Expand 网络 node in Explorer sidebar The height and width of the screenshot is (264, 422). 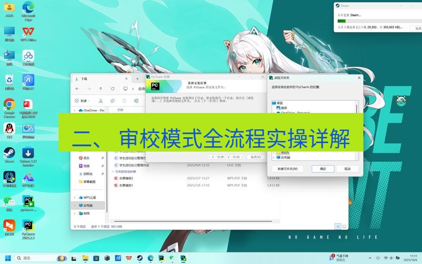tap(74, 213)
